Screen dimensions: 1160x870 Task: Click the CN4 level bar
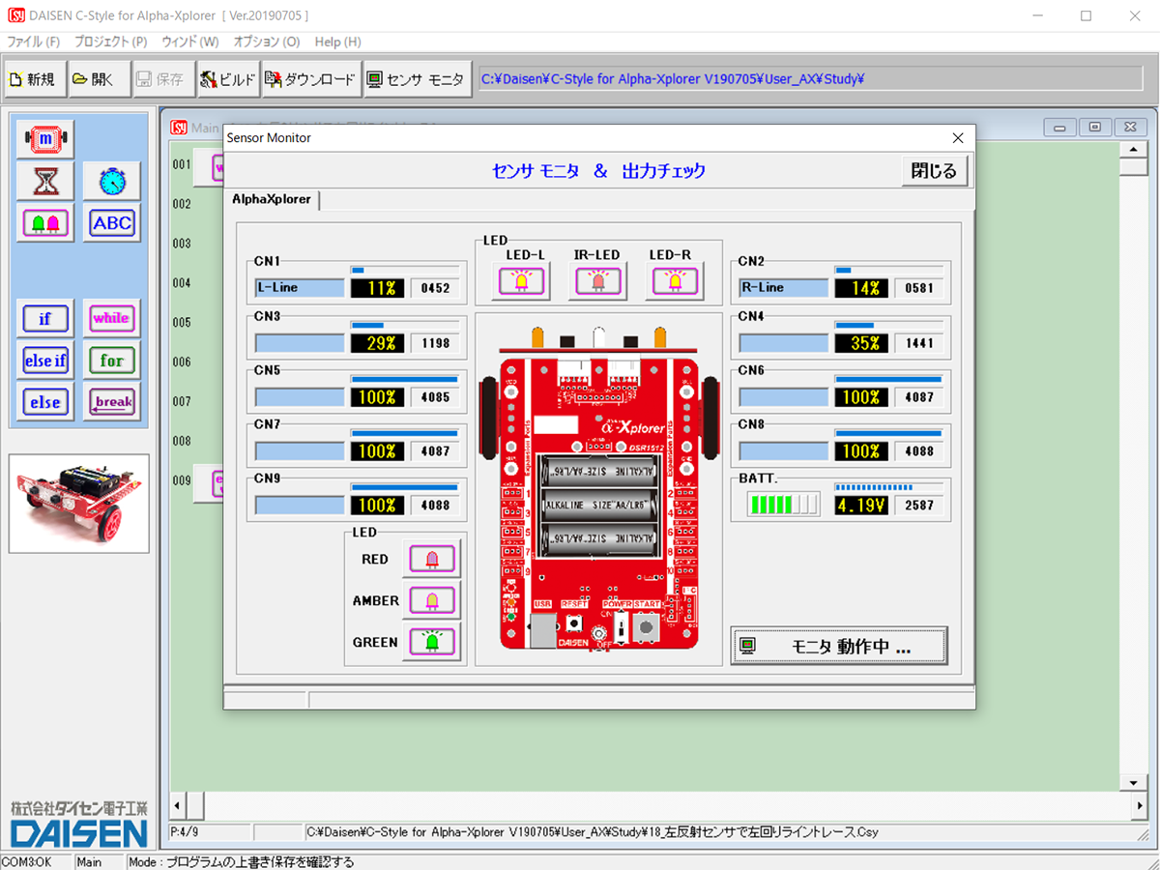(888, 326)
